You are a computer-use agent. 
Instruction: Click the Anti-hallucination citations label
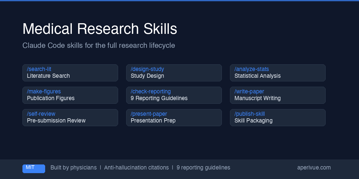click(x=136, y=168)
